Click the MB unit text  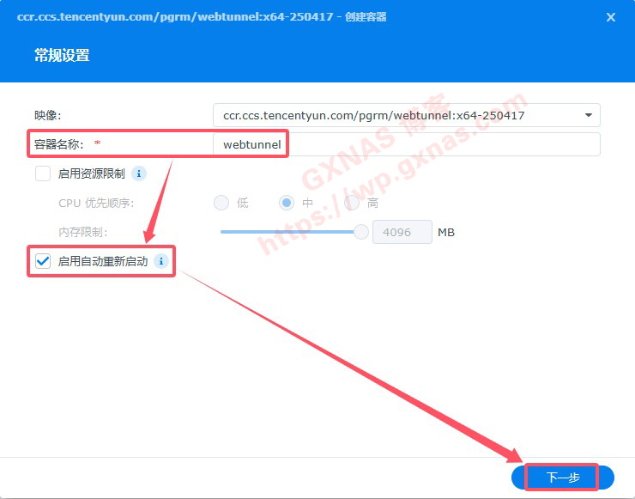click(446, 232)
